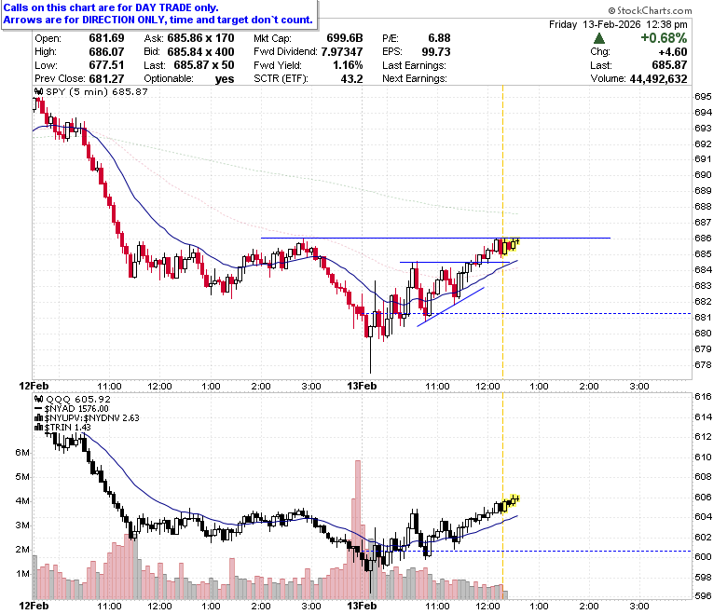This screenshot has width=727, height=614.
Task: Click the horizontal blue resistance line at 686
Action: (x=435, y=238)
